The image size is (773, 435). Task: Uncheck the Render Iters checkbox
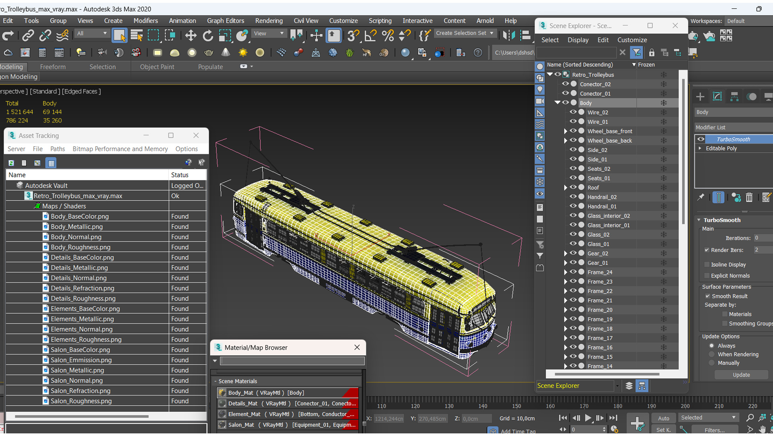(x=707, y=250)
